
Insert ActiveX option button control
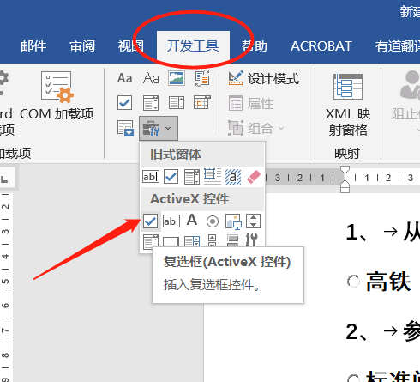pyautogui.click(x=213, y=221)
